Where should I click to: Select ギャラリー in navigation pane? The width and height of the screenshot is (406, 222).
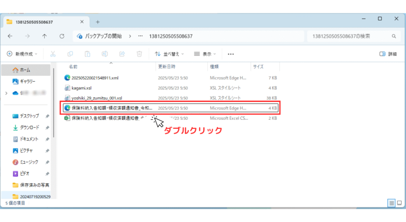26,81
